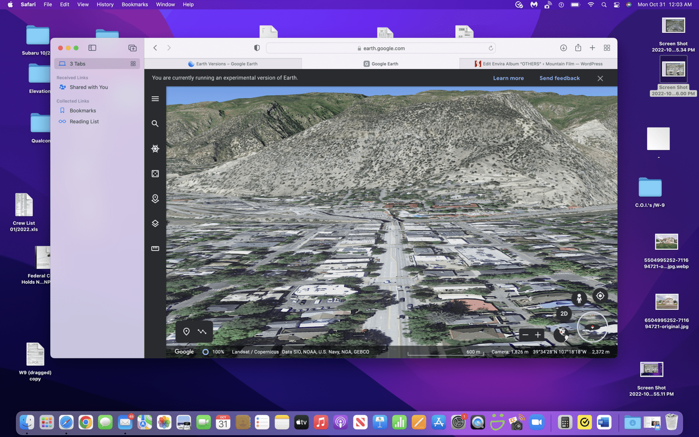Click the fly to my location icon
Viewport: 699px width, 437px height.
tap(600, 296)
